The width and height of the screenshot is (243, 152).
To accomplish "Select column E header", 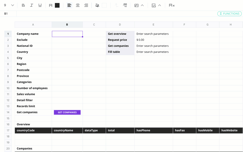I will 154,24.
